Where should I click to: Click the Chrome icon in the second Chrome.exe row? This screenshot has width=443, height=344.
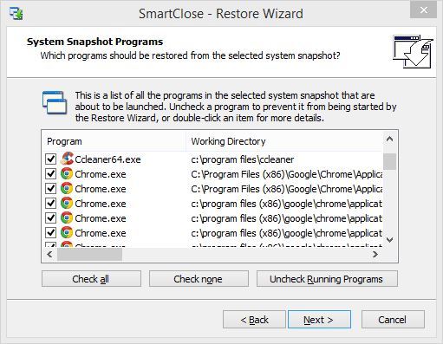(67, 188)
